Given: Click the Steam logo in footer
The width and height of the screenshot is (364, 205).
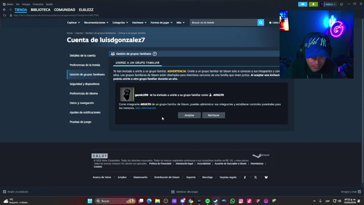Looking at the screenshot, I should click(261, 155).
